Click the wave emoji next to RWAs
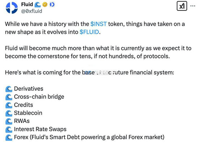The height and width of the screenshot is (145, 201). (9, 121)
